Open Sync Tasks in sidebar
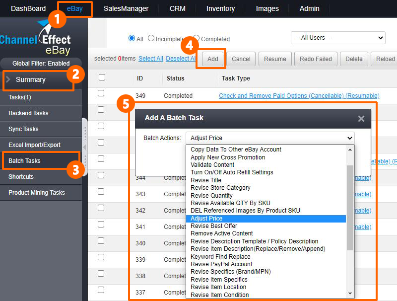The height and width of the screenshot is (301, 397). [x=41, y=129]
